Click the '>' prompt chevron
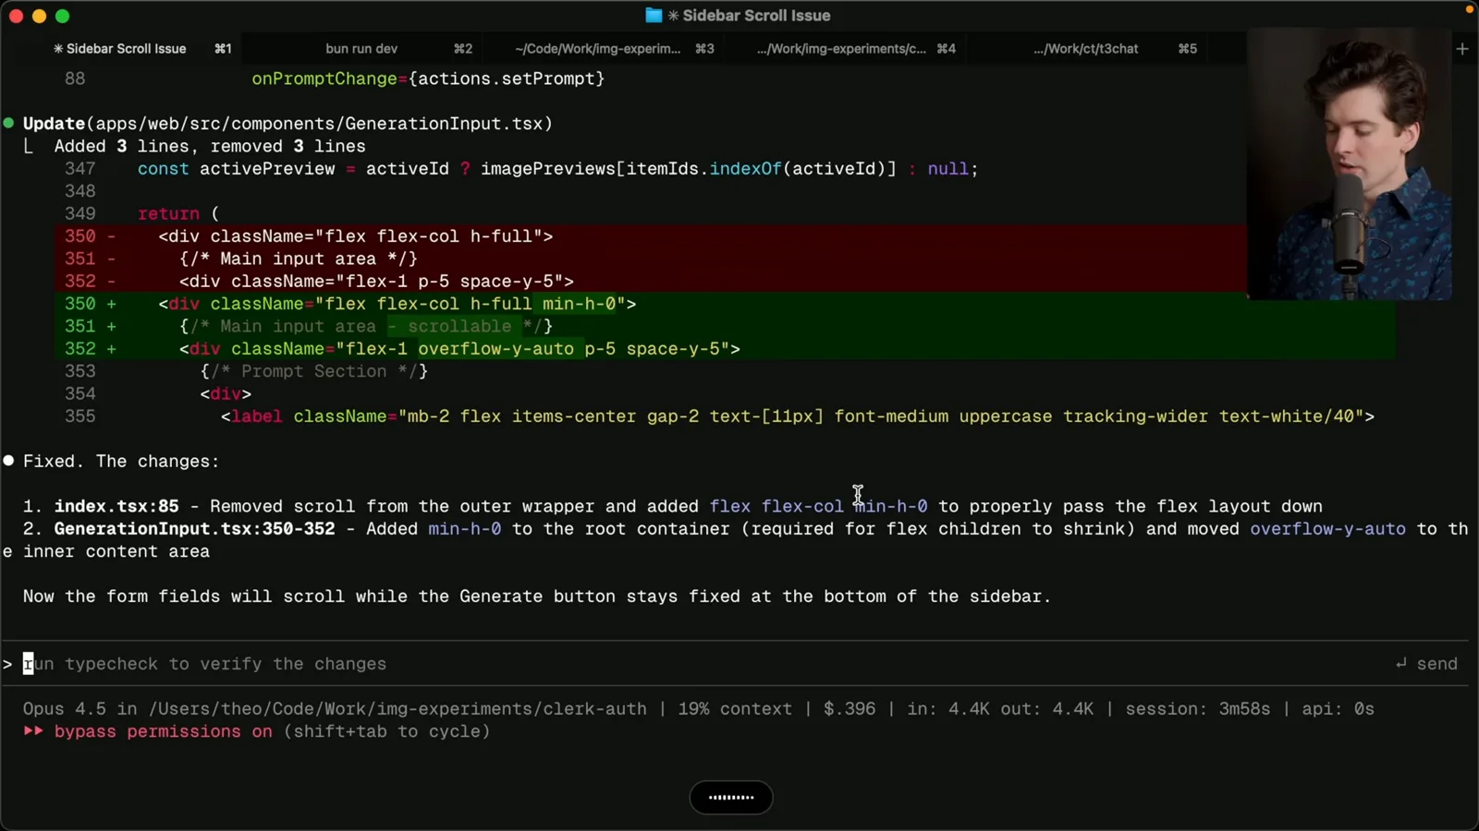Image resolution: width=1479 pixels, height=831 pixels. pyautogui.click(x=7, y=664)
